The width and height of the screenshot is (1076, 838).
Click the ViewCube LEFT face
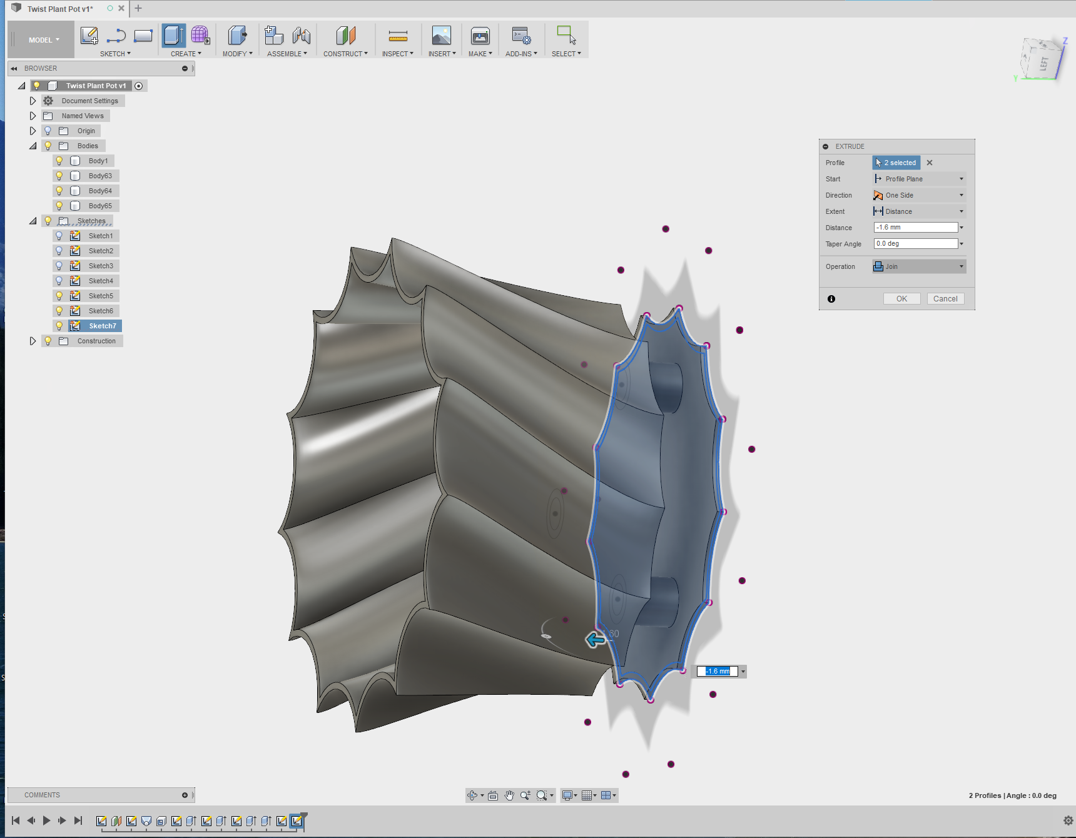(1044, 63)
